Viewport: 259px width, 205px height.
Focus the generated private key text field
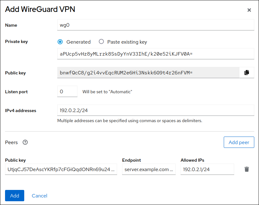click(155, 54)
